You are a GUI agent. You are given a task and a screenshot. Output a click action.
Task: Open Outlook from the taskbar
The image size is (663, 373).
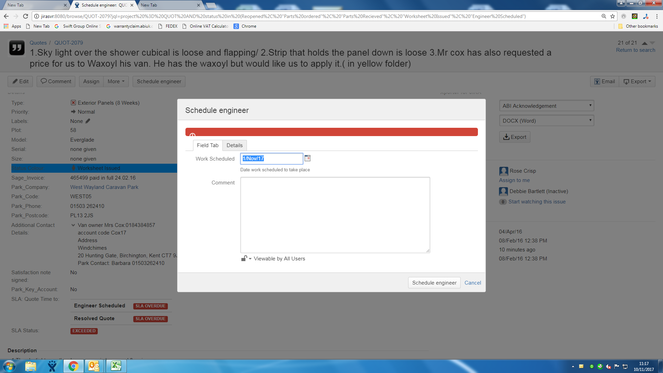click(94, 366)
